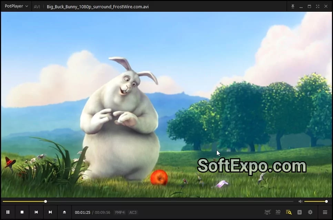This screenshot has height=220, width=333.
Task: Pause the video playback
Action: click(x=8, y=212)
